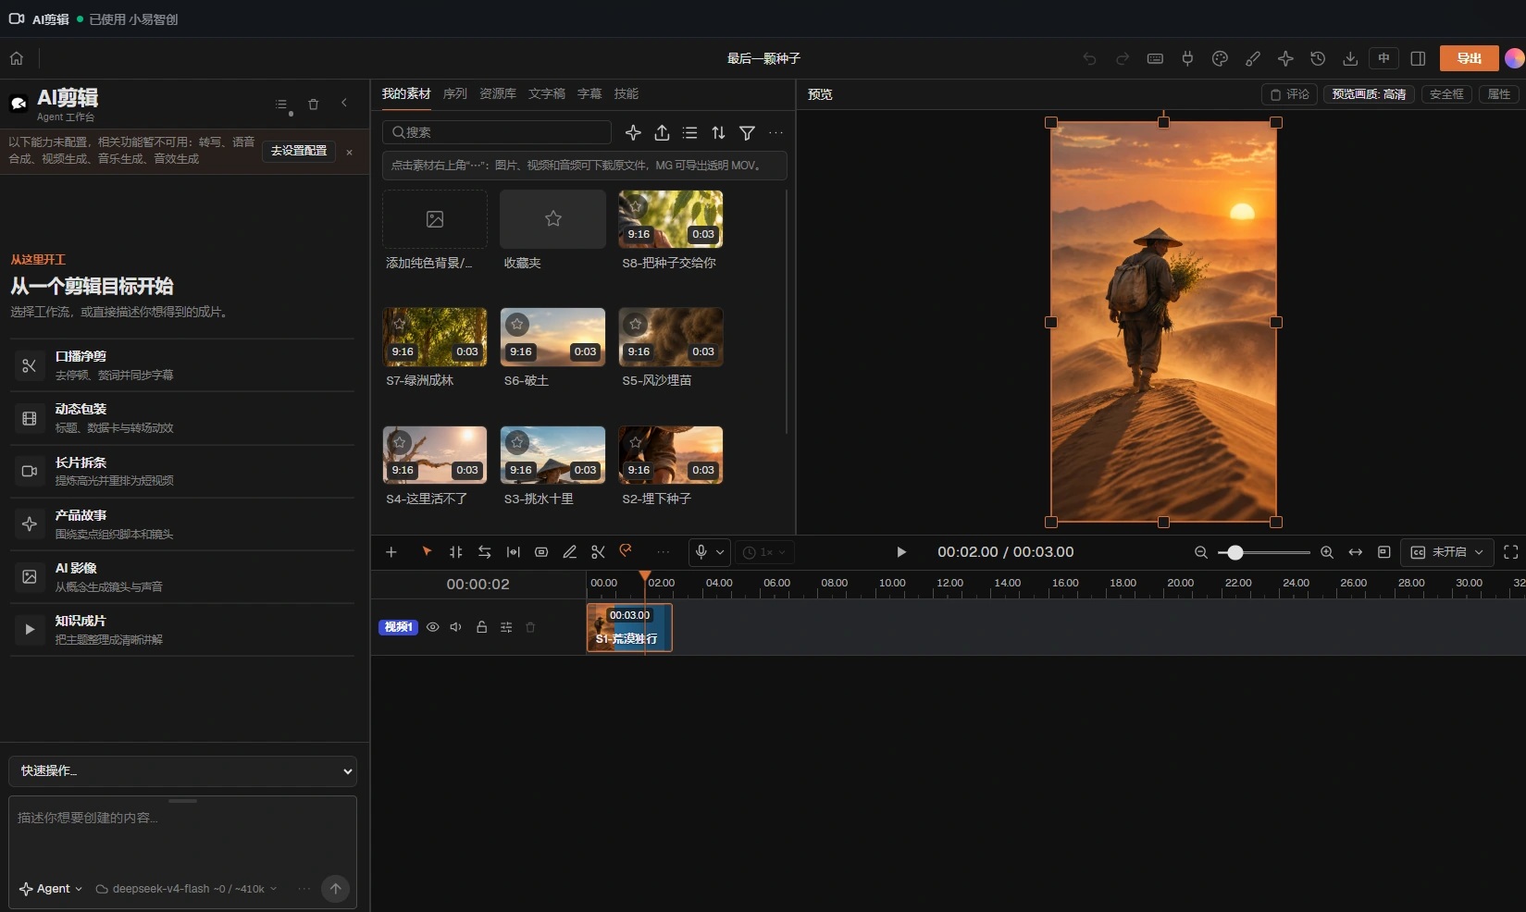Viewport: 1526px width, 912px height.
Task: Select the split scissors tool in timeline
Action: click(598, 552)
